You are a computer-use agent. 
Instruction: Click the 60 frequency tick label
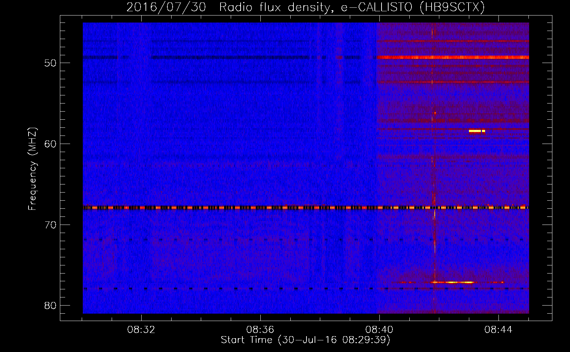tap(50, 144)
